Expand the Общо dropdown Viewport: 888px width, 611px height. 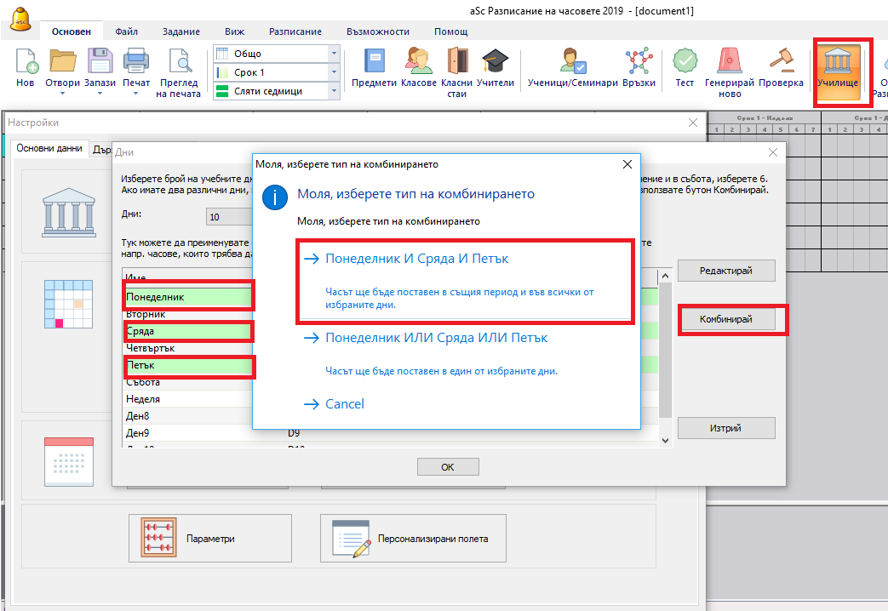(334, 54)
